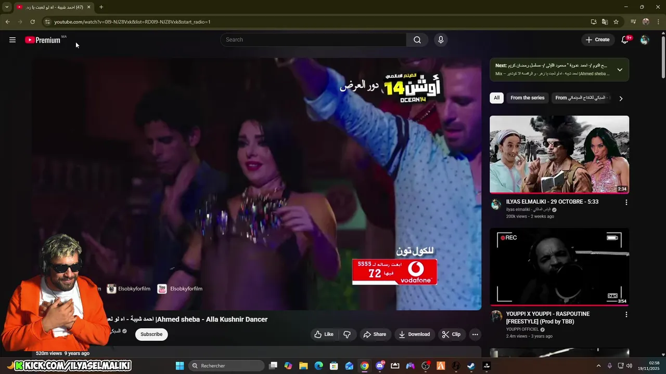Open the Windows Start menu

(180, 366)
